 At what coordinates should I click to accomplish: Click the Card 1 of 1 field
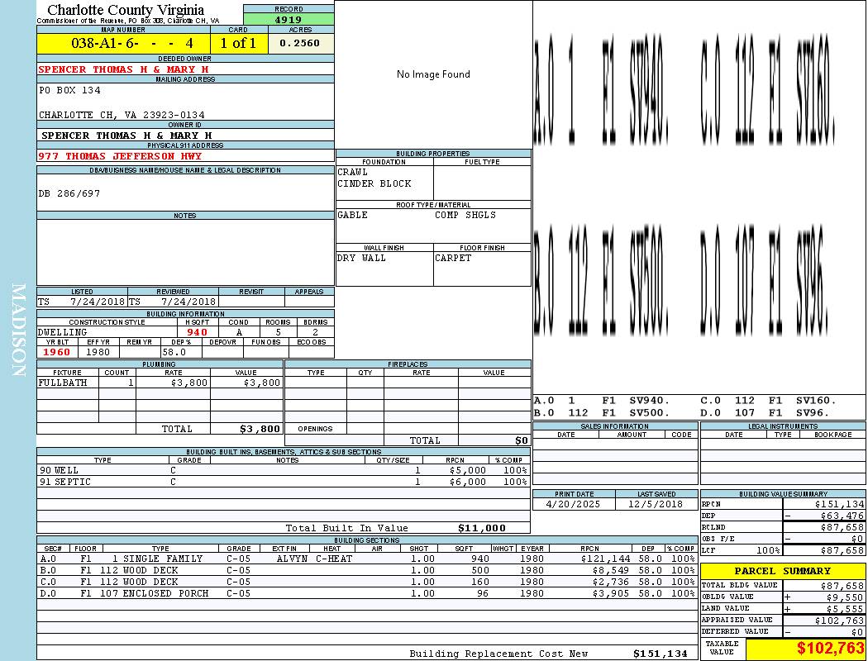(x=239, y=43)
